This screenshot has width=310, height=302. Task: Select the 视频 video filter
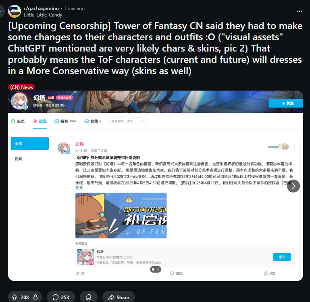[x=19, y=159]
